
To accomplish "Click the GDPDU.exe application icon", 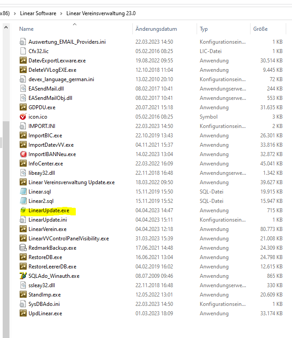I will click(x=23, y=107).
